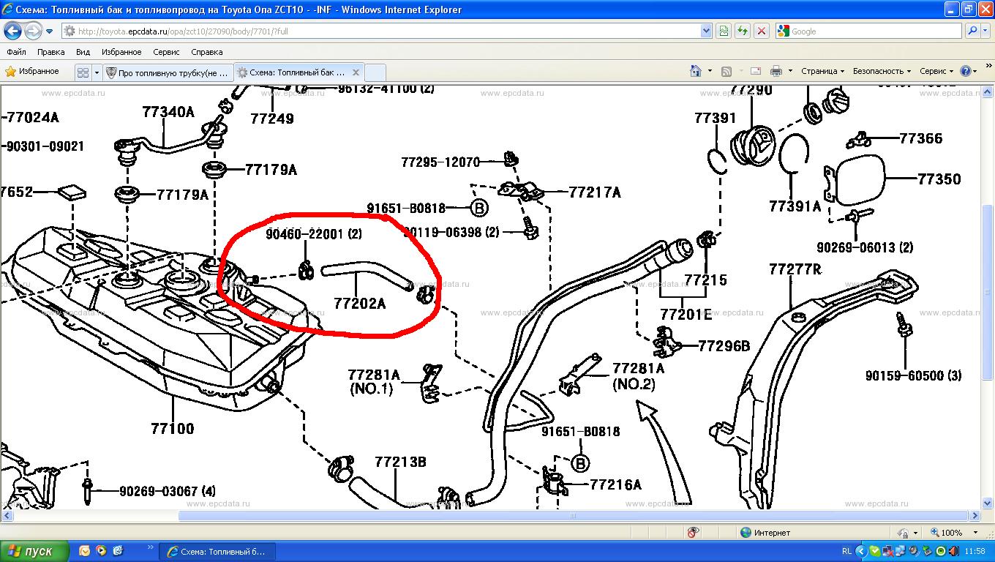
Task: Open the Безопасность command bar menu
Action: click(x=882, y=71)
